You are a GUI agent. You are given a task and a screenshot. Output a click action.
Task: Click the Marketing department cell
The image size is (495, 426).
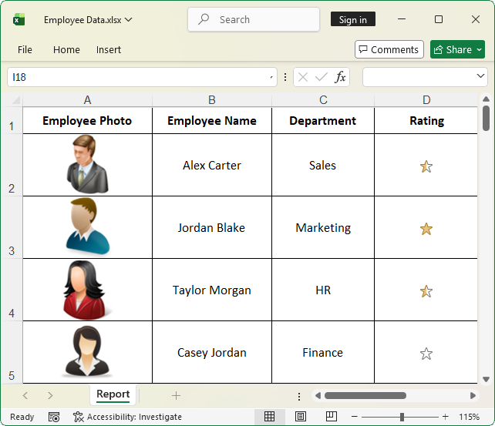pyautogui.click(x=323, y=227)
